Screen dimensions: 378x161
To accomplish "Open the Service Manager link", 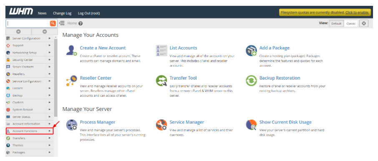I will click(187, 122).
